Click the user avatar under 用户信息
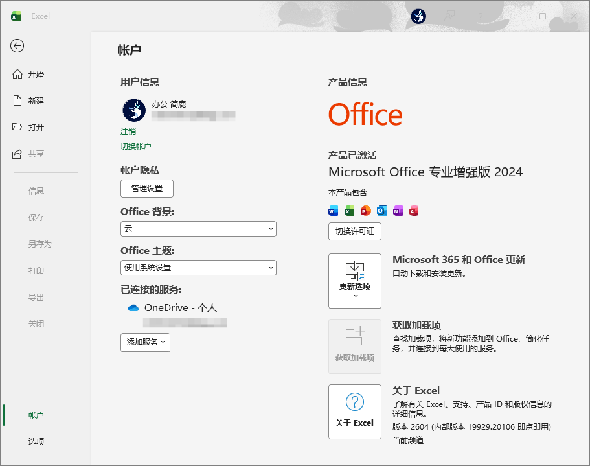 pos(134,110)
